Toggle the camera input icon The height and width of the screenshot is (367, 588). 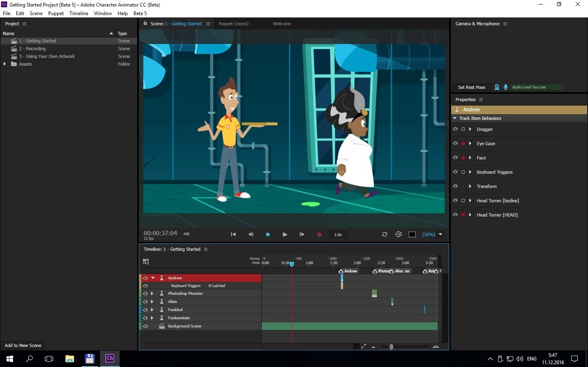tap(497, 87)
